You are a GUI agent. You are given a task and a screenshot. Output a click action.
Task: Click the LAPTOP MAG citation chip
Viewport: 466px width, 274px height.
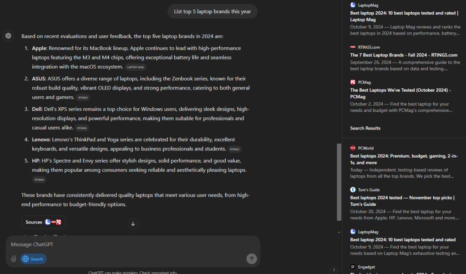[x=136, y=67]
